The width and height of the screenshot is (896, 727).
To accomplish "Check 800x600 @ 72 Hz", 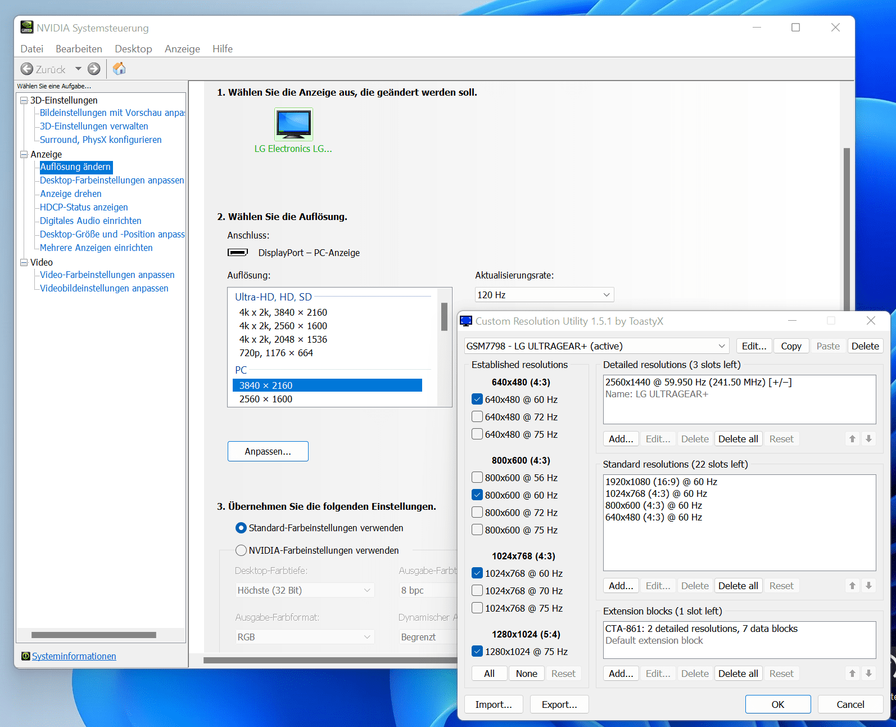I will (x=477, y=513).
